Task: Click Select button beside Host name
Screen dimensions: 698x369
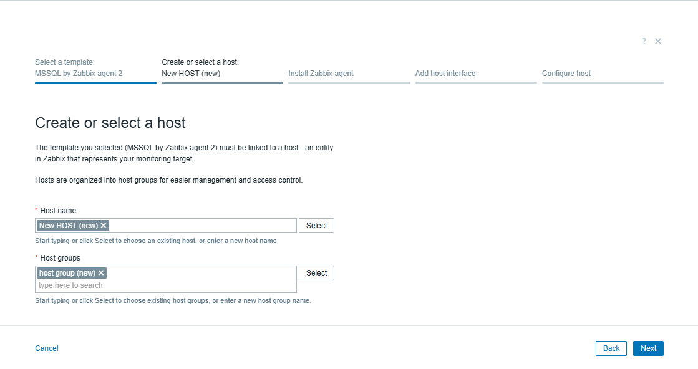Action: [316, 226]
